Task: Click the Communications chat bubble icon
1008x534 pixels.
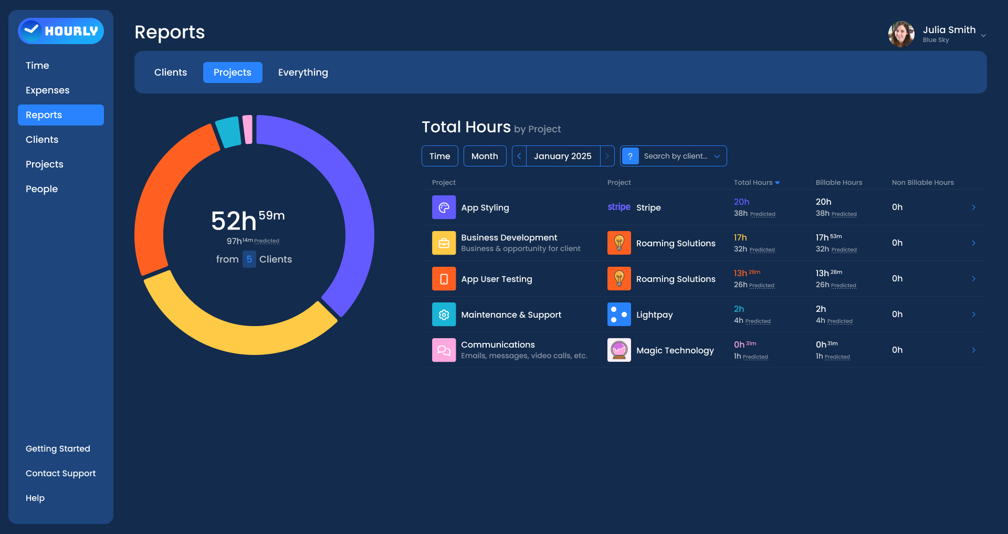Action: pyautogui.click(x=444, y=350)
